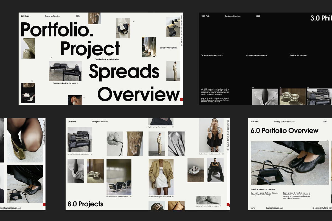
Task: Select "Key line: From boutique to global voice" caption
Action: [x=78, y=154]
